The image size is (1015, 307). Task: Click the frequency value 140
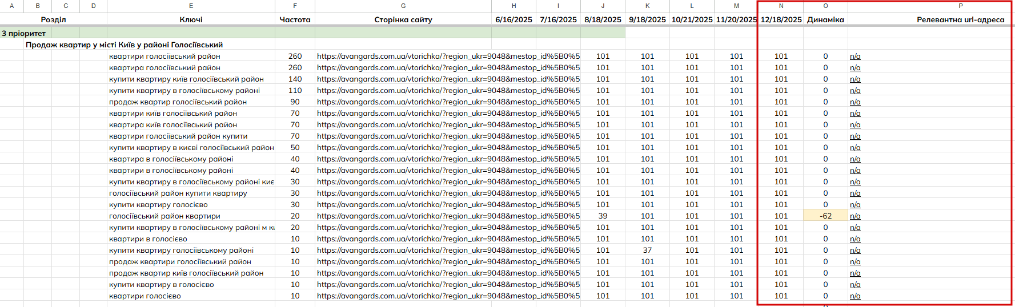pos(295,79)
